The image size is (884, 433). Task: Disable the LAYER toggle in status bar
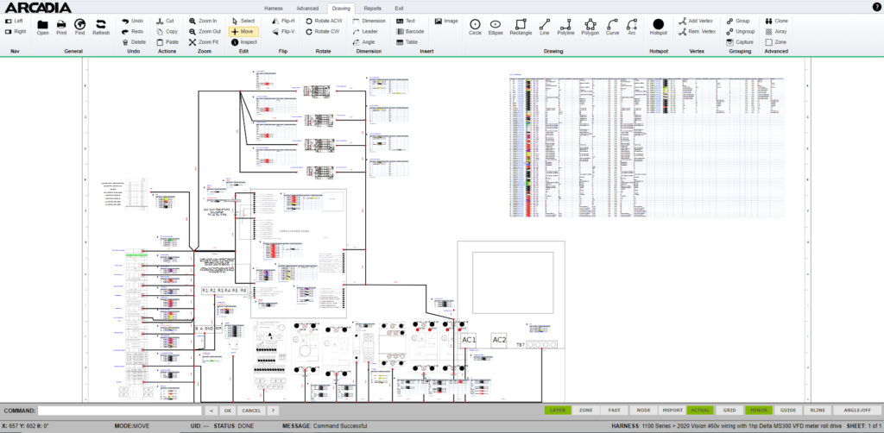[x=558, y=411]
